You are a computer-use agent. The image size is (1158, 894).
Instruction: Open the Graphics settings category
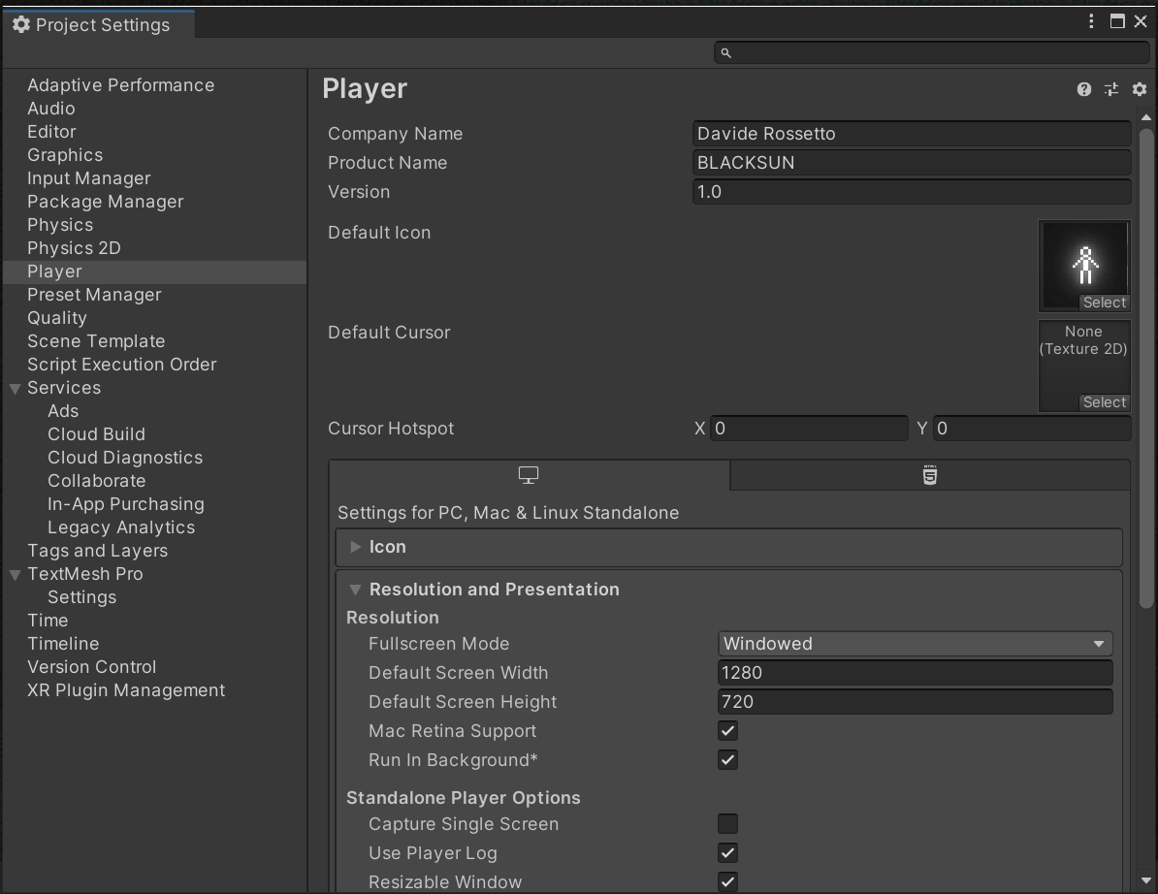[65, 155]
